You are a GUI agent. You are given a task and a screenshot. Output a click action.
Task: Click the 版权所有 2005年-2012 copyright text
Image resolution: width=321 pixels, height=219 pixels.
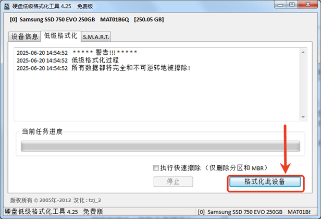click(x=56, y=200)
